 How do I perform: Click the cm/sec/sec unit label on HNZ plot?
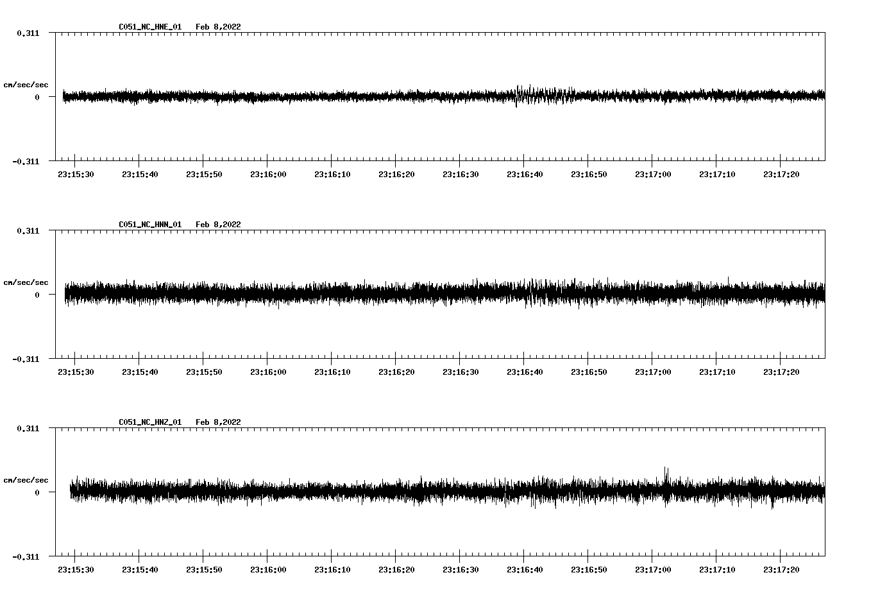tap(26, 480)
